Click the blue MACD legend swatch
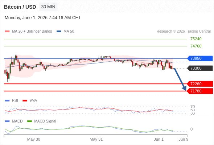 tap(7, 121)
